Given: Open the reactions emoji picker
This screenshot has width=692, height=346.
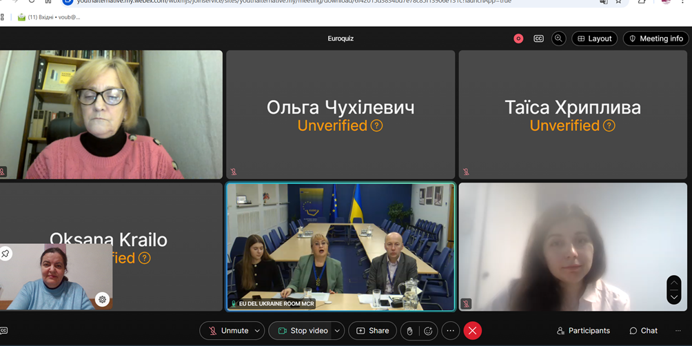Looking at the screenshot, I should pyautogui.click(x=427, y=331).
